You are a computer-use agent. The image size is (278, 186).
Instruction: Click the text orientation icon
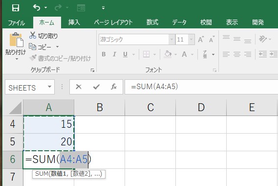pos(263,39)
